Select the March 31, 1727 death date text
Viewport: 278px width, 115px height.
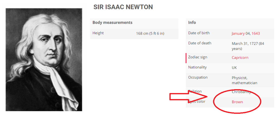248,46
